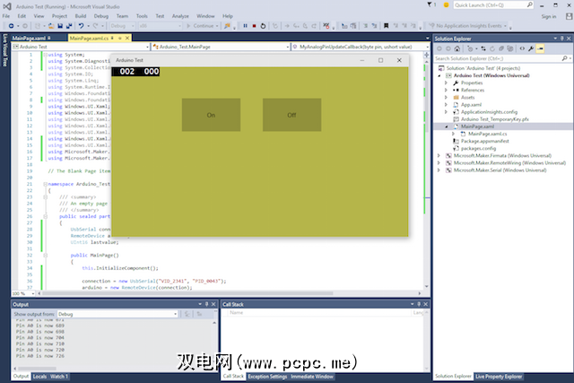Expand the References node
The height and width of the screenshot is (383, 574).
[x=446, y=90]
